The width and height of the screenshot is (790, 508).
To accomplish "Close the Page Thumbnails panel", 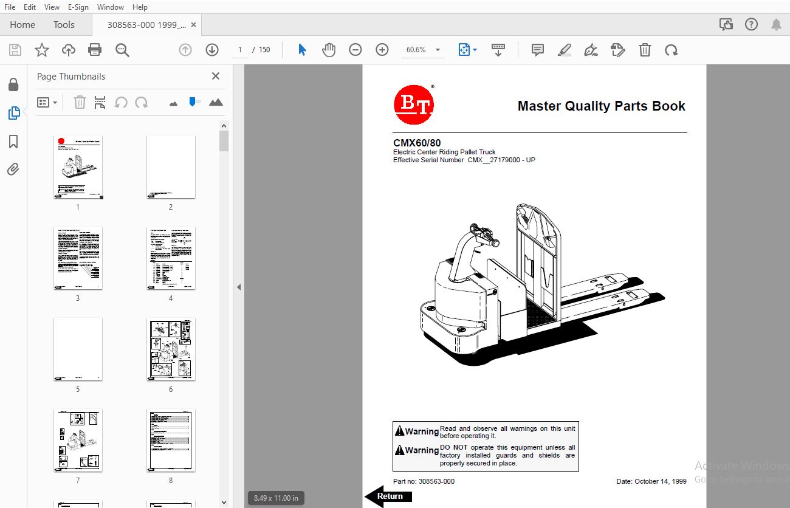I will coord(215,76).
